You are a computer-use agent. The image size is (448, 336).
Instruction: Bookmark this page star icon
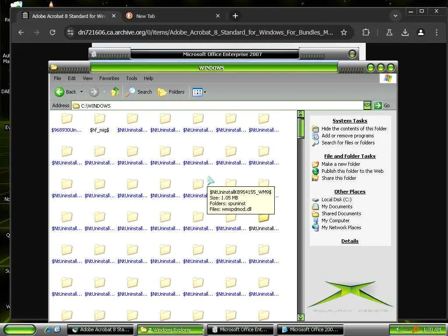point(344,32)
